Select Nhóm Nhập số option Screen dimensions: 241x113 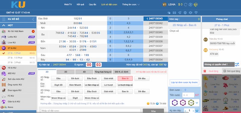[58, 98]
